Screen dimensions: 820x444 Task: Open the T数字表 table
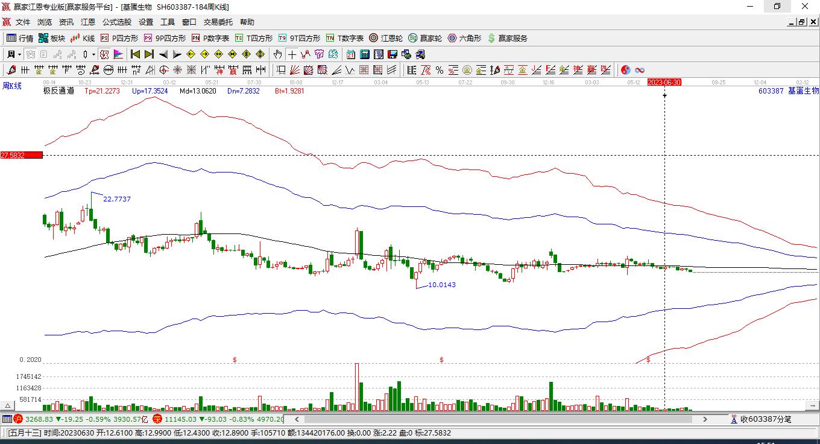coord(345,38)
